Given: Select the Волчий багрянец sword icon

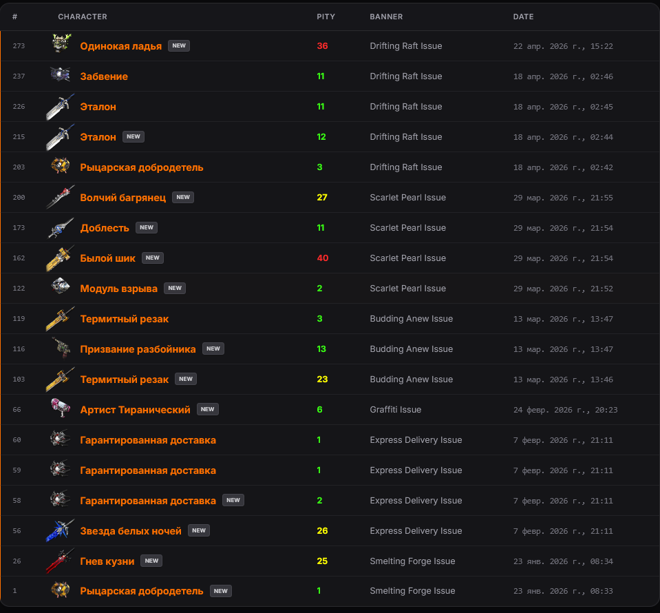Looking at the screenshot, I should [60, 197].
